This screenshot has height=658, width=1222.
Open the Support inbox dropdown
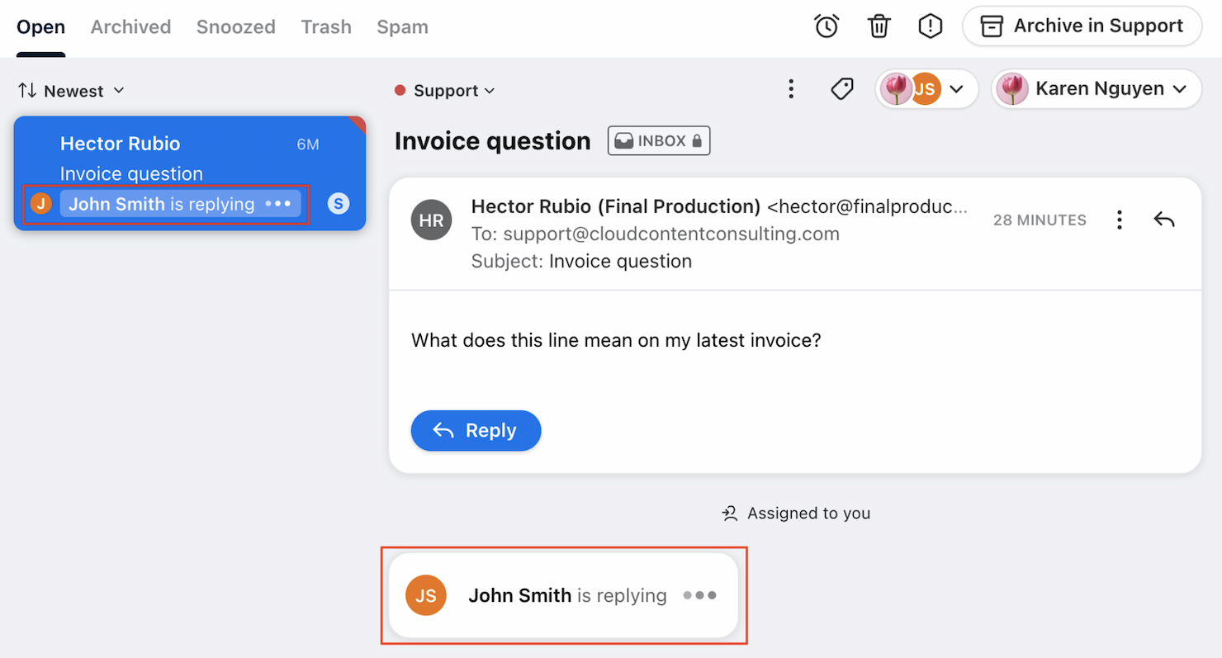pos(445,91)
